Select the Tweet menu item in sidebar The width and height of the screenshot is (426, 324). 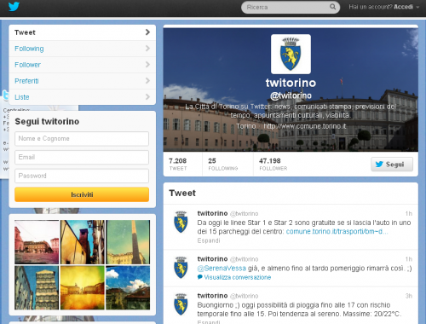[83, 32]
